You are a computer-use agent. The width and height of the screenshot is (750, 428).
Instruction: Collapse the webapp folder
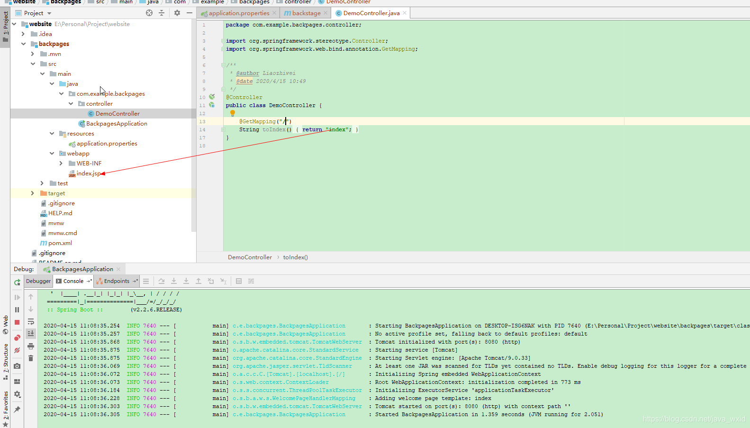tap(52, 154)
